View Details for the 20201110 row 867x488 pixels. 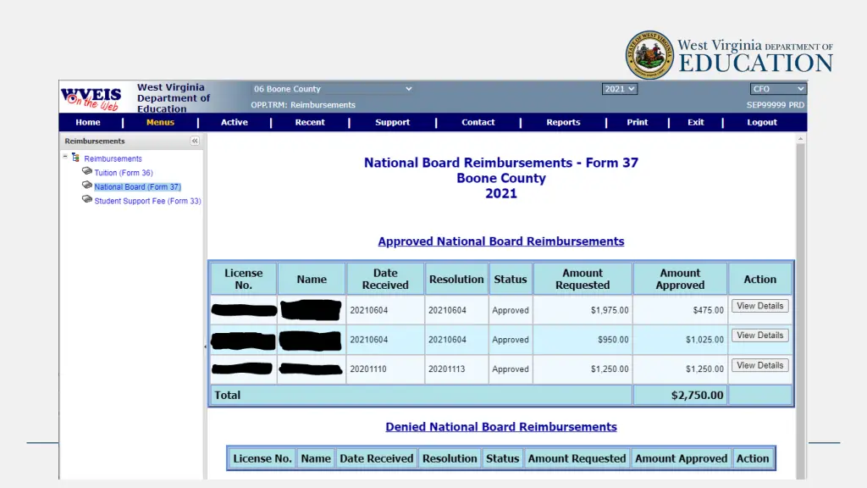(x=759, y=365)
